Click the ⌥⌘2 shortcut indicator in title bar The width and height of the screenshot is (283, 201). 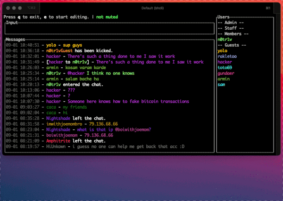pos(31,8)
